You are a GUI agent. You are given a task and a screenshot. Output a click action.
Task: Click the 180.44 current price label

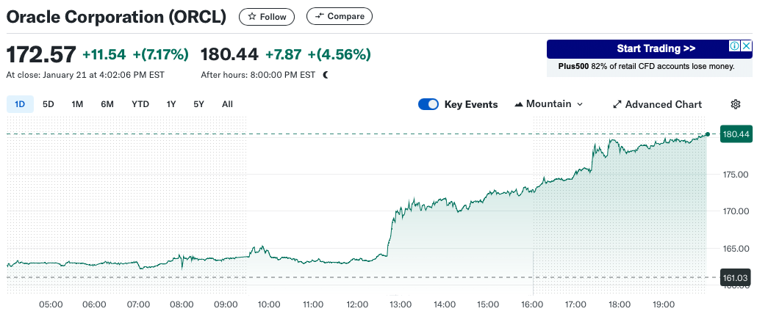coord(736,134)
